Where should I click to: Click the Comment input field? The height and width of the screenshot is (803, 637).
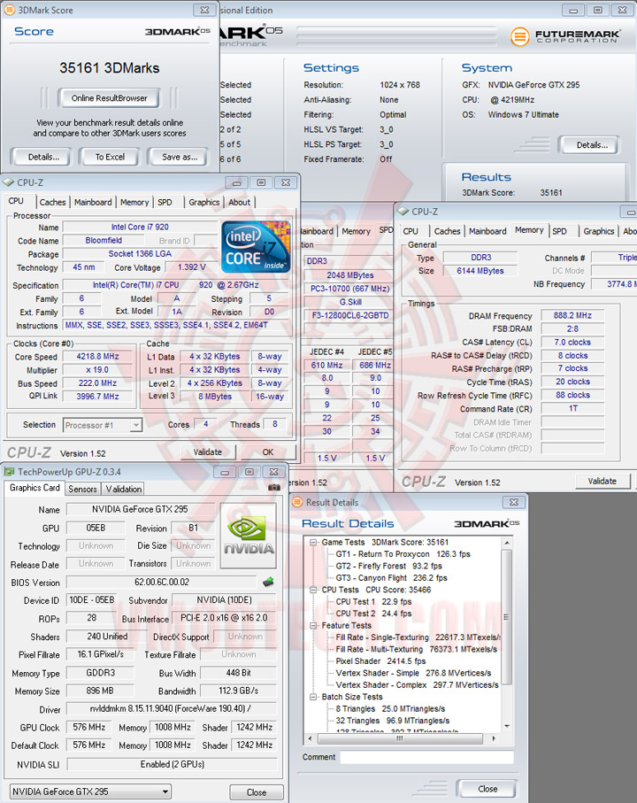point(426,757)
